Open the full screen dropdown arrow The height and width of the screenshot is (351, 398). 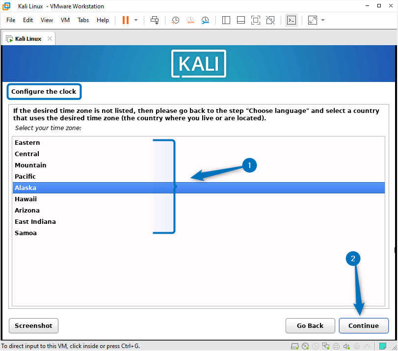322,20
